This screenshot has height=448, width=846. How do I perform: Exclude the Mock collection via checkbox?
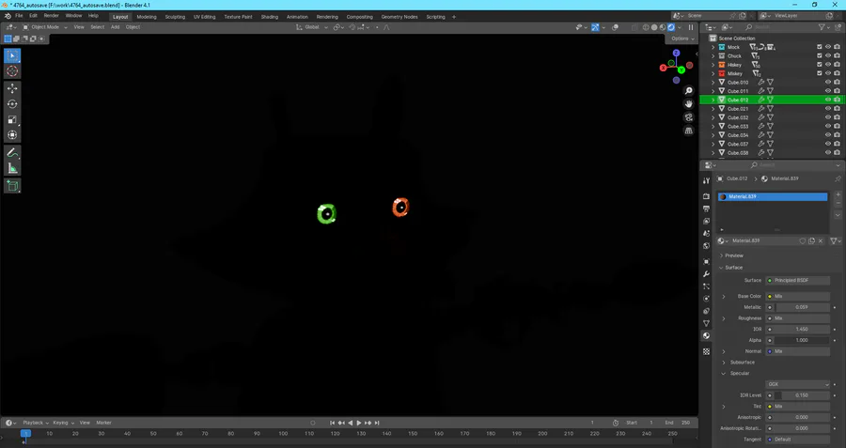click(820, 47)
